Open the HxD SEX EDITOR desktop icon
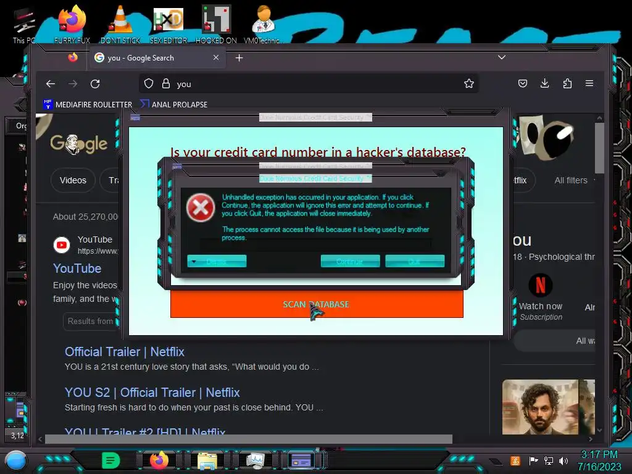The image size is (632, 474). (168, 25)
